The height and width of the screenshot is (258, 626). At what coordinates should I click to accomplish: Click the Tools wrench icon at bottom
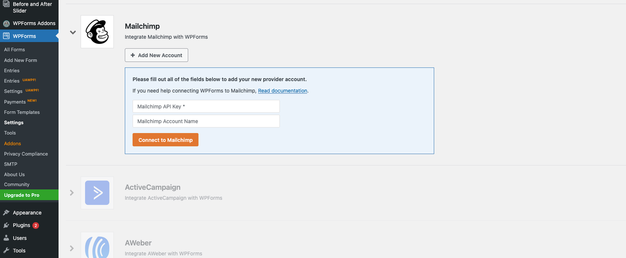coord(6,251)
